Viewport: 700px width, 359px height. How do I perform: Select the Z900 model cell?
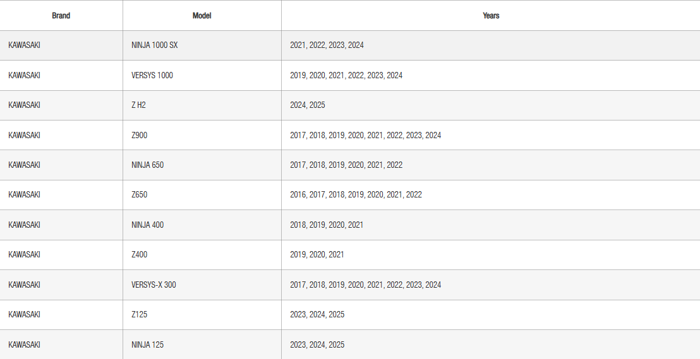tap(140, 135)
